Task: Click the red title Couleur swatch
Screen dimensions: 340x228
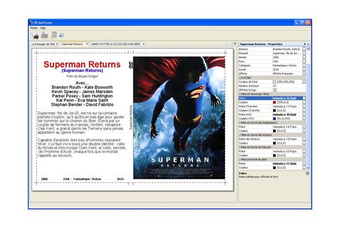Action: click(x=274, y=102)
